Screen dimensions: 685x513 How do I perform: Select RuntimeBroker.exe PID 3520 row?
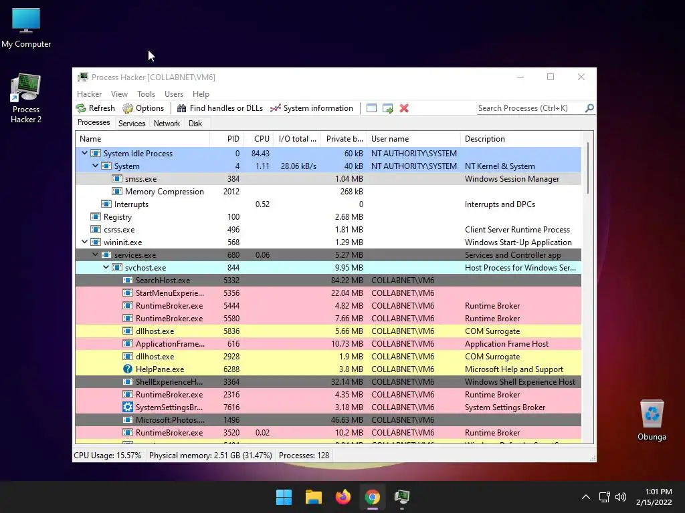328,433
